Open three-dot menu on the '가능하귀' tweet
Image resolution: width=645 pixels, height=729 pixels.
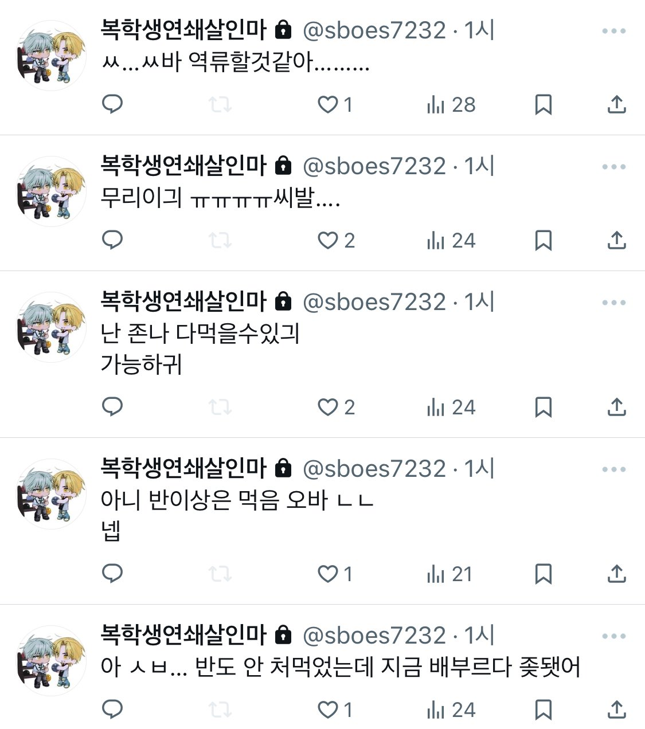tap(614, 303)
